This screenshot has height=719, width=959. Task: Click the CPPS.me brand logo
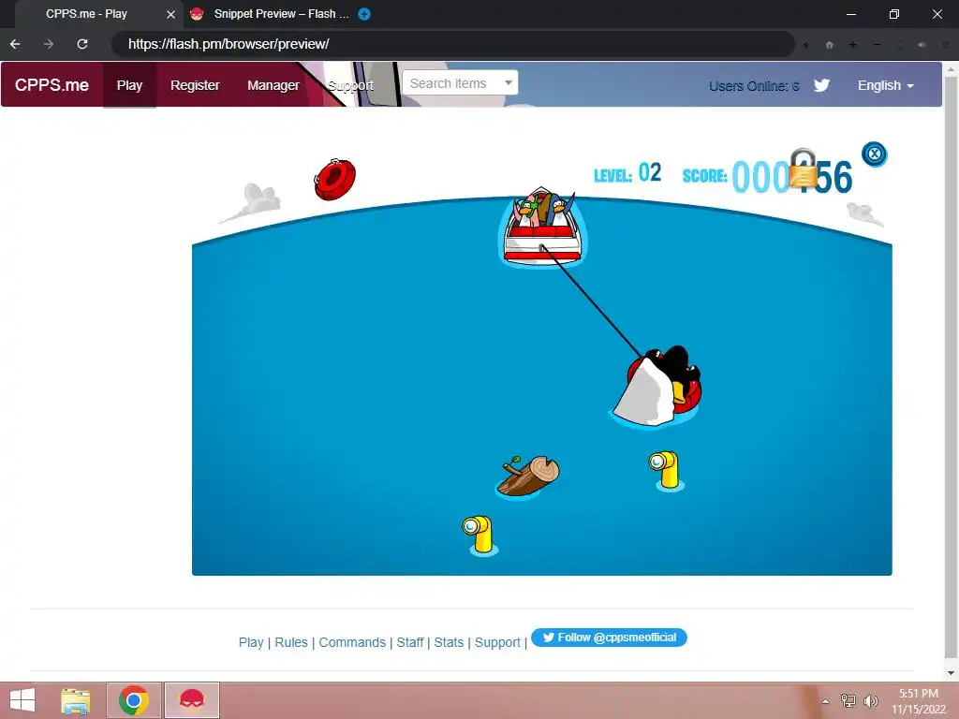(x=52, y=85)
